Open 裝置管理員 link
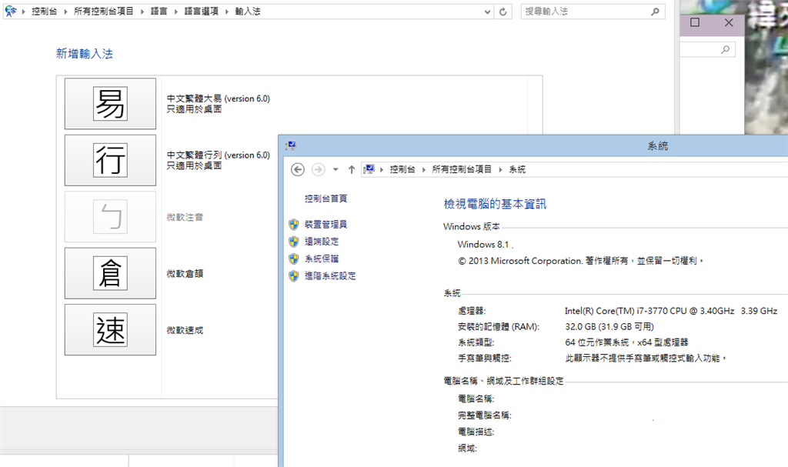Viewport: 788px width, 467px height. point(326,224)
